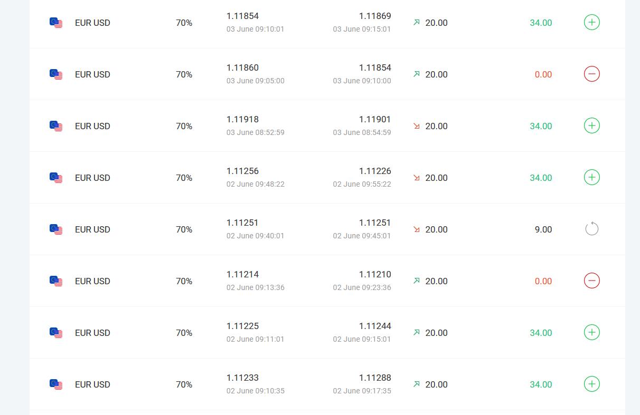
Task: Click red down arrow on 02 June 09:40:01 trade
Action: coord(417,229)
